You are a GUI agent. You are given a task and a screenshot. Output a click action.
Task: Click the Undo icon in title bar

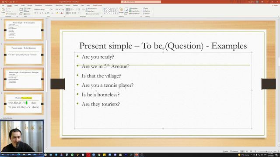[6, 2]
